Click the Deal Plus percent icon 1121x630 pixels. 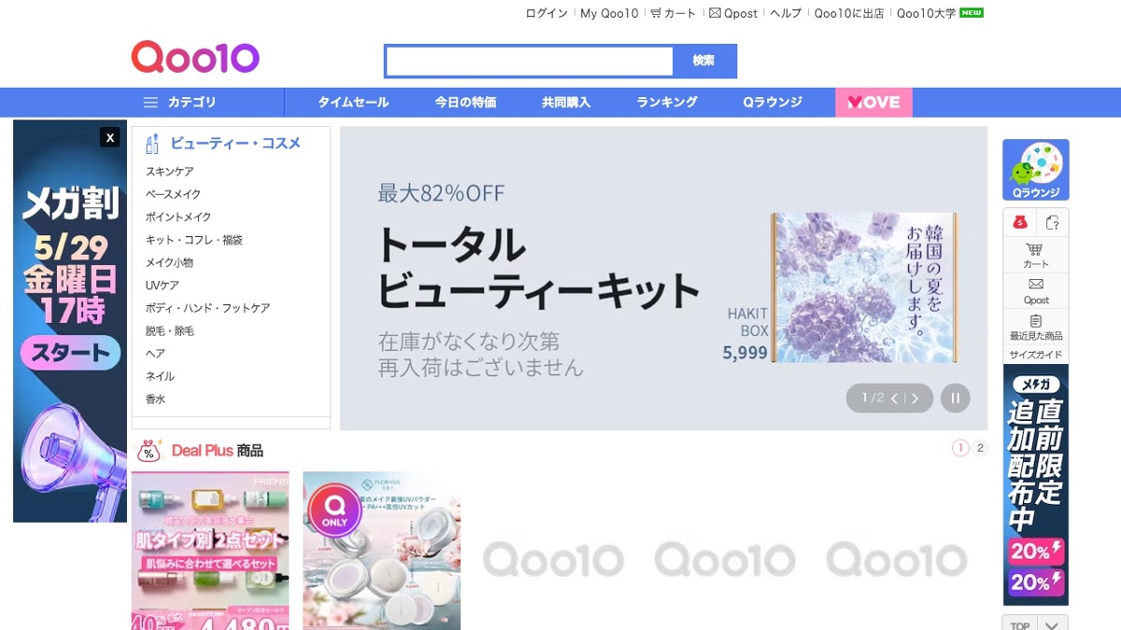[149, 451]
